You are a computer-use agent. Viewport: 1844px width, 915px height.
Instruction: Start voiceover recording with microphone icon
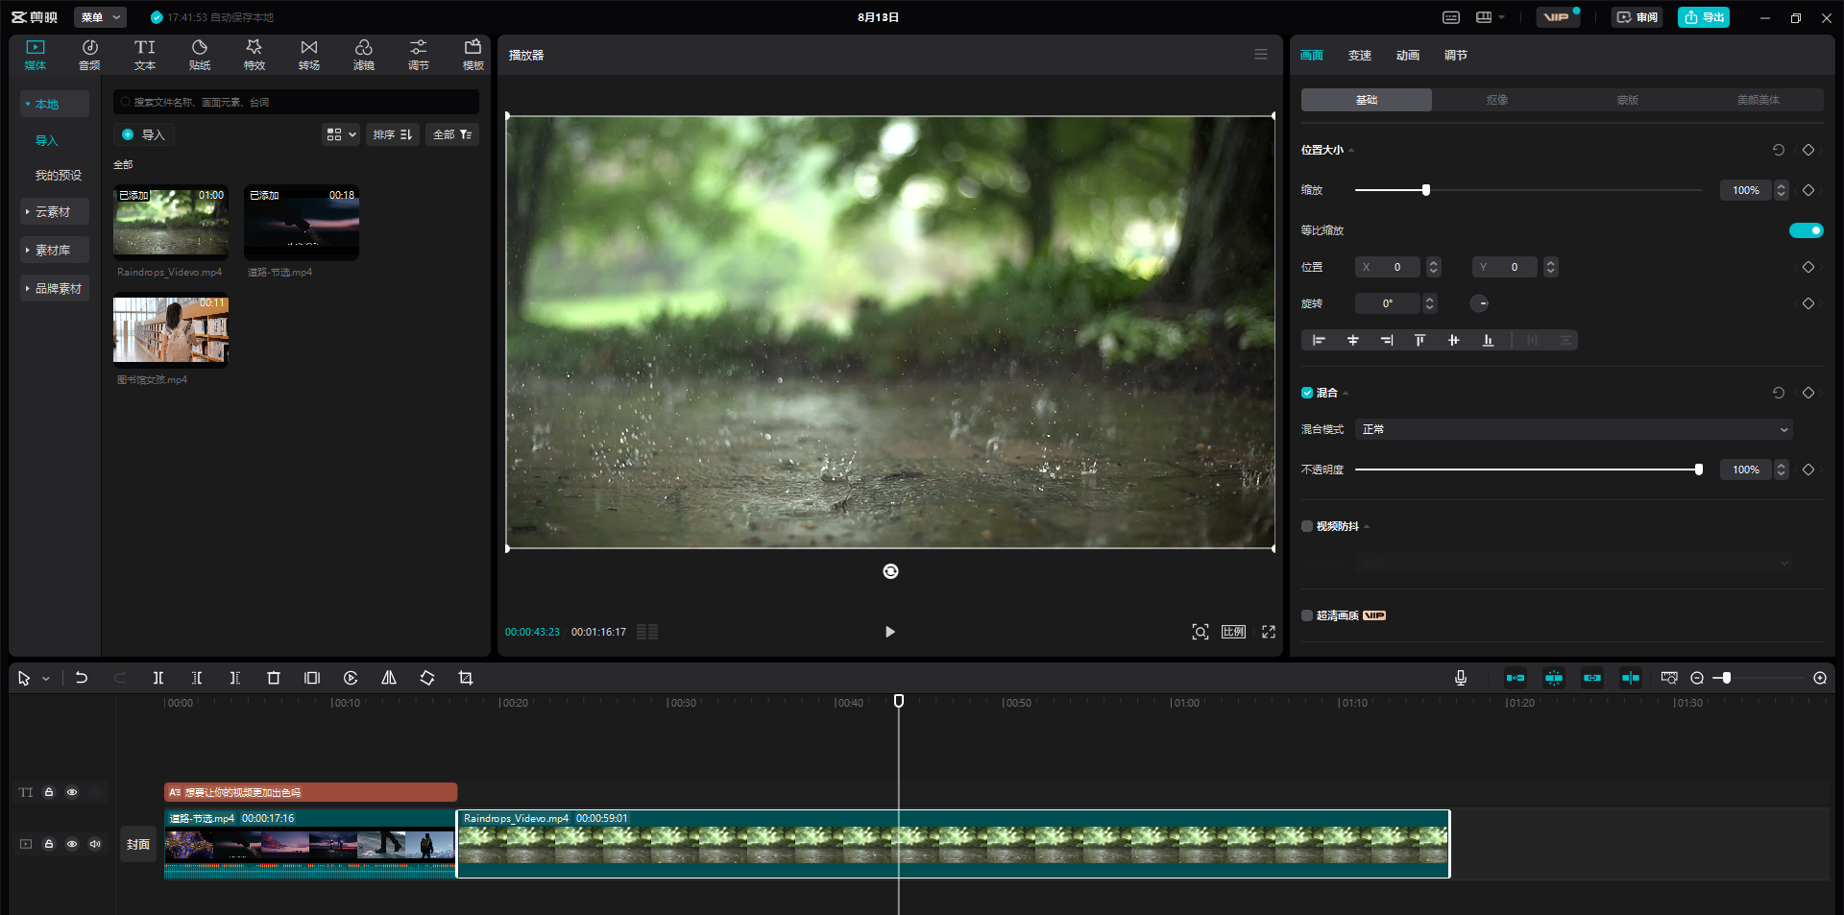[x=1461, y=678]
